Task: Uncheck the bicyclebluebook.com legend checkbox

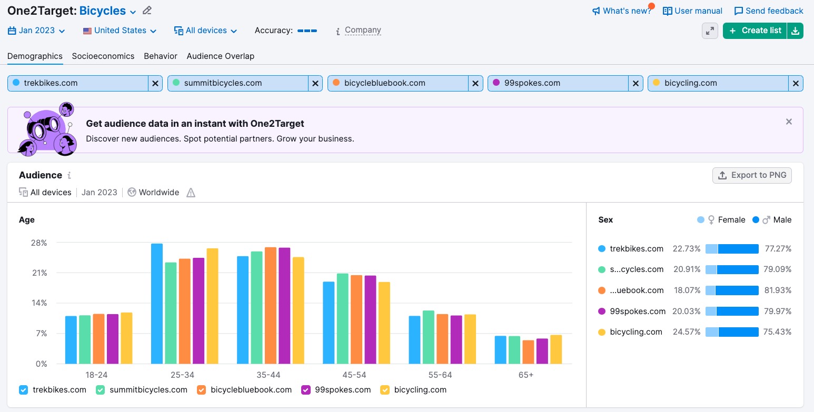Action: coord(201,390)
